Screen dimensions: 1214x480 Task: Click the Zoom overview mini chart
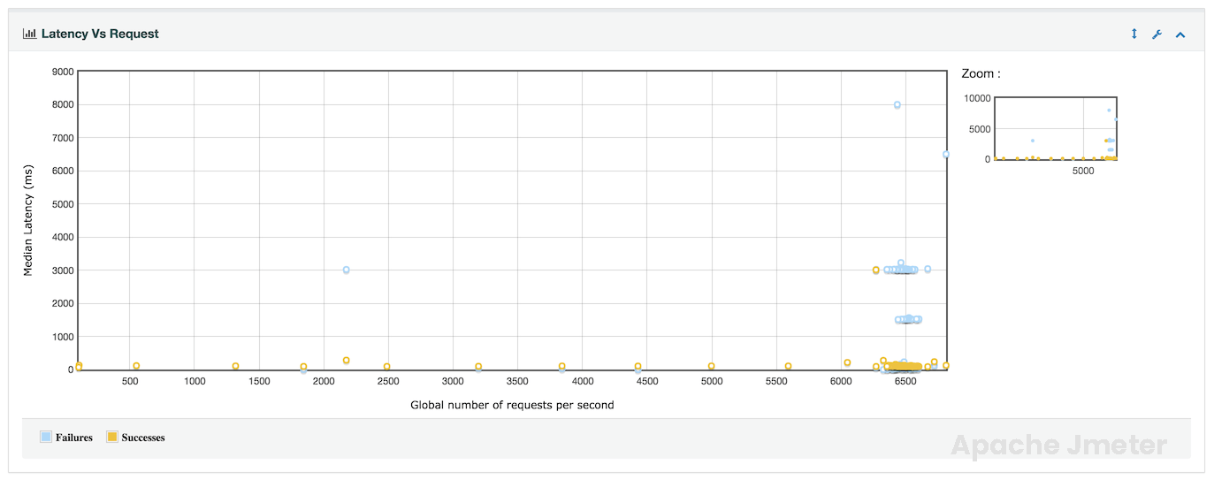1056,128
